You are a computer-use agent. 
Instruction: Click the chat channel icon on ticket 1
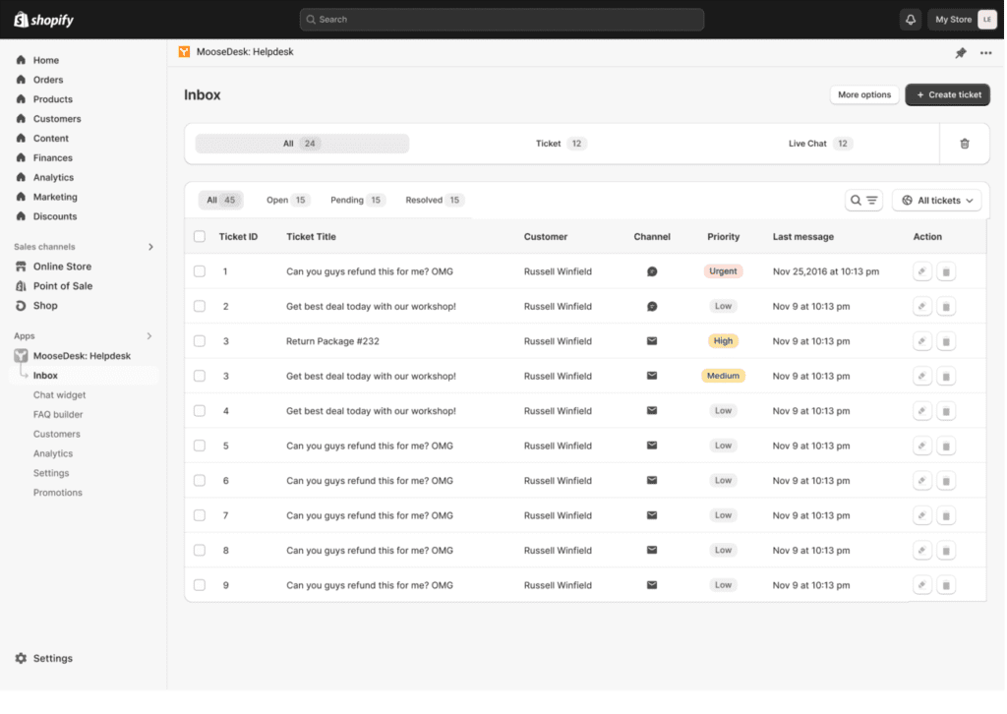coord(651,270)
